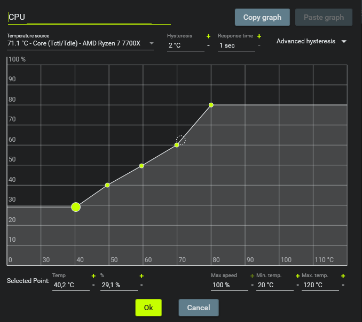The height and width of the screenshot is (322, 362).
Task: Click the Selected Point label
Action: pos(28,281)
